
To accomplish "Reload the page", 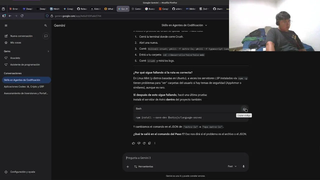I will point(22,16).
